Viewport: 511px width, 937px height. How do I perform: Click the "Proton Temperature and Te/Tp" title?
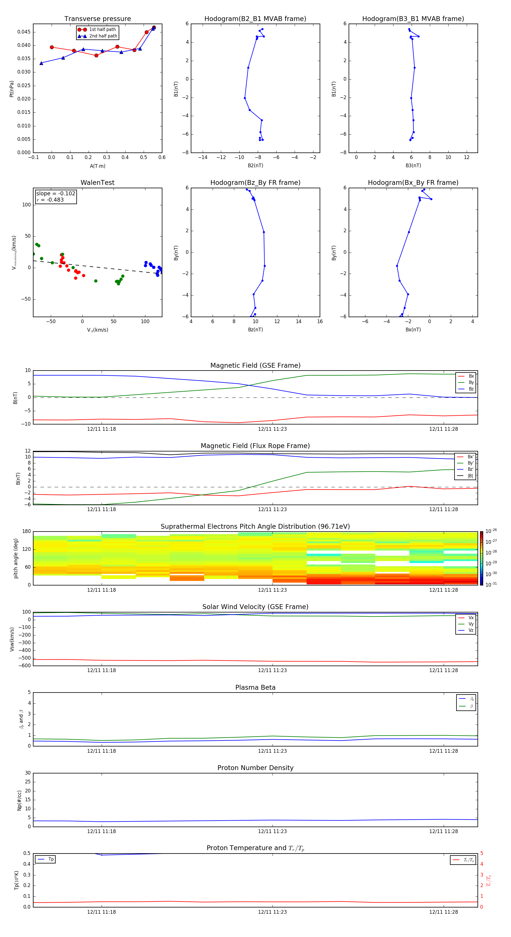pos(255,848)
